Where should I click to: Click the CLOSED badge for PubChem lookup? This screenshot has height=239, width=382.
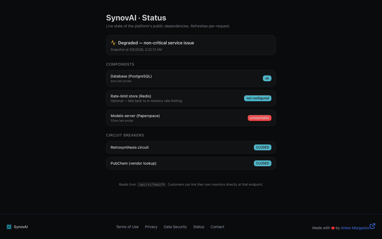point(263,163)
